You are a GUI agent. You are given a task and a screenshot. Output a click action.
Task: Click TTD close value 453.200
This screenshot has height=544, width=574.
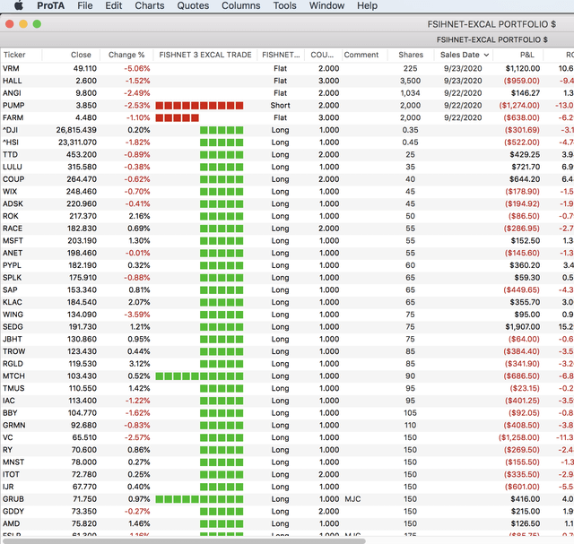click(x=82, y=154)
